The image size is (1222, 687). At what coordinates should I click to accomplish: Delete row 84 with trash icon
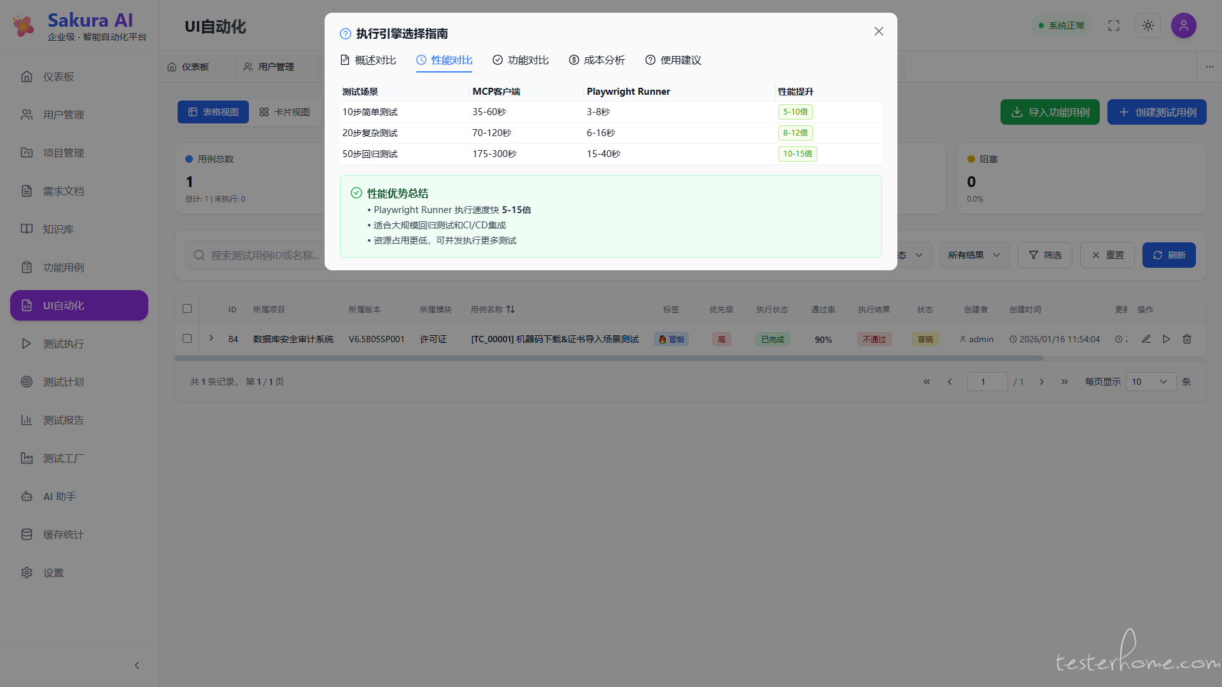[x=1186, y=339]
